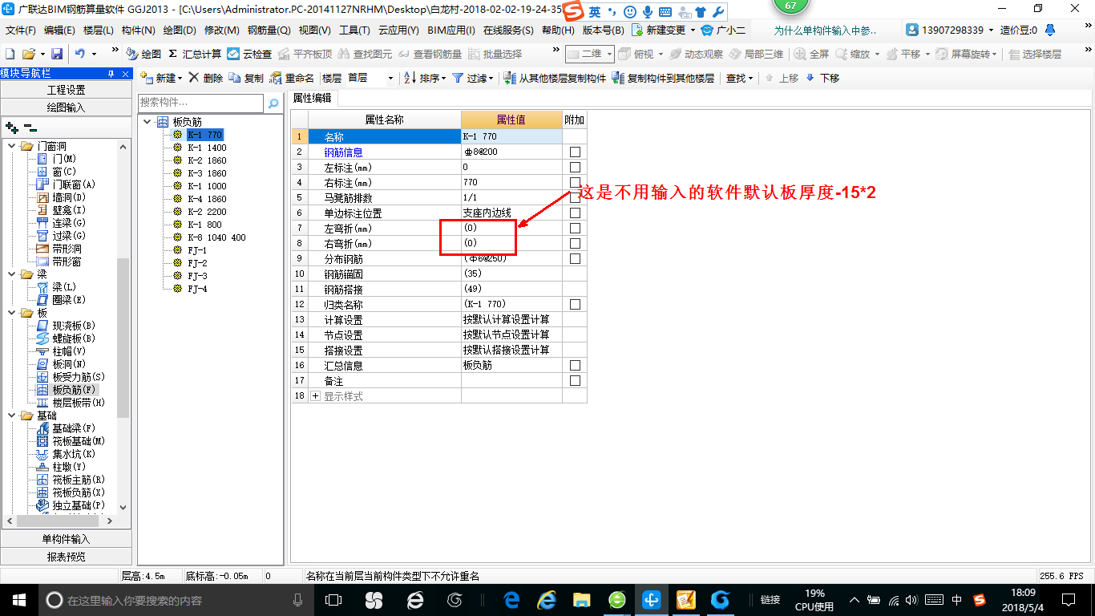Click the undo arrow toolbar icon
1095x616 pixels.
click(x=80, y=54)
